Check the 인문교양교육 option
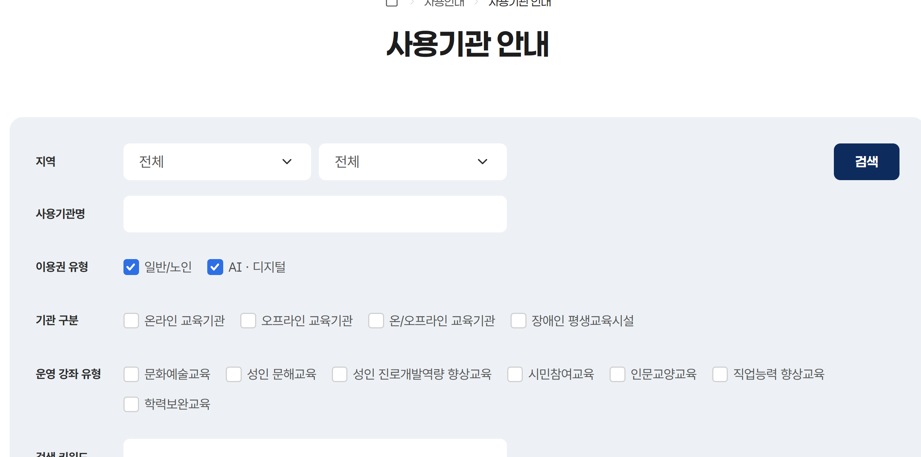 [x=617, y=374]
